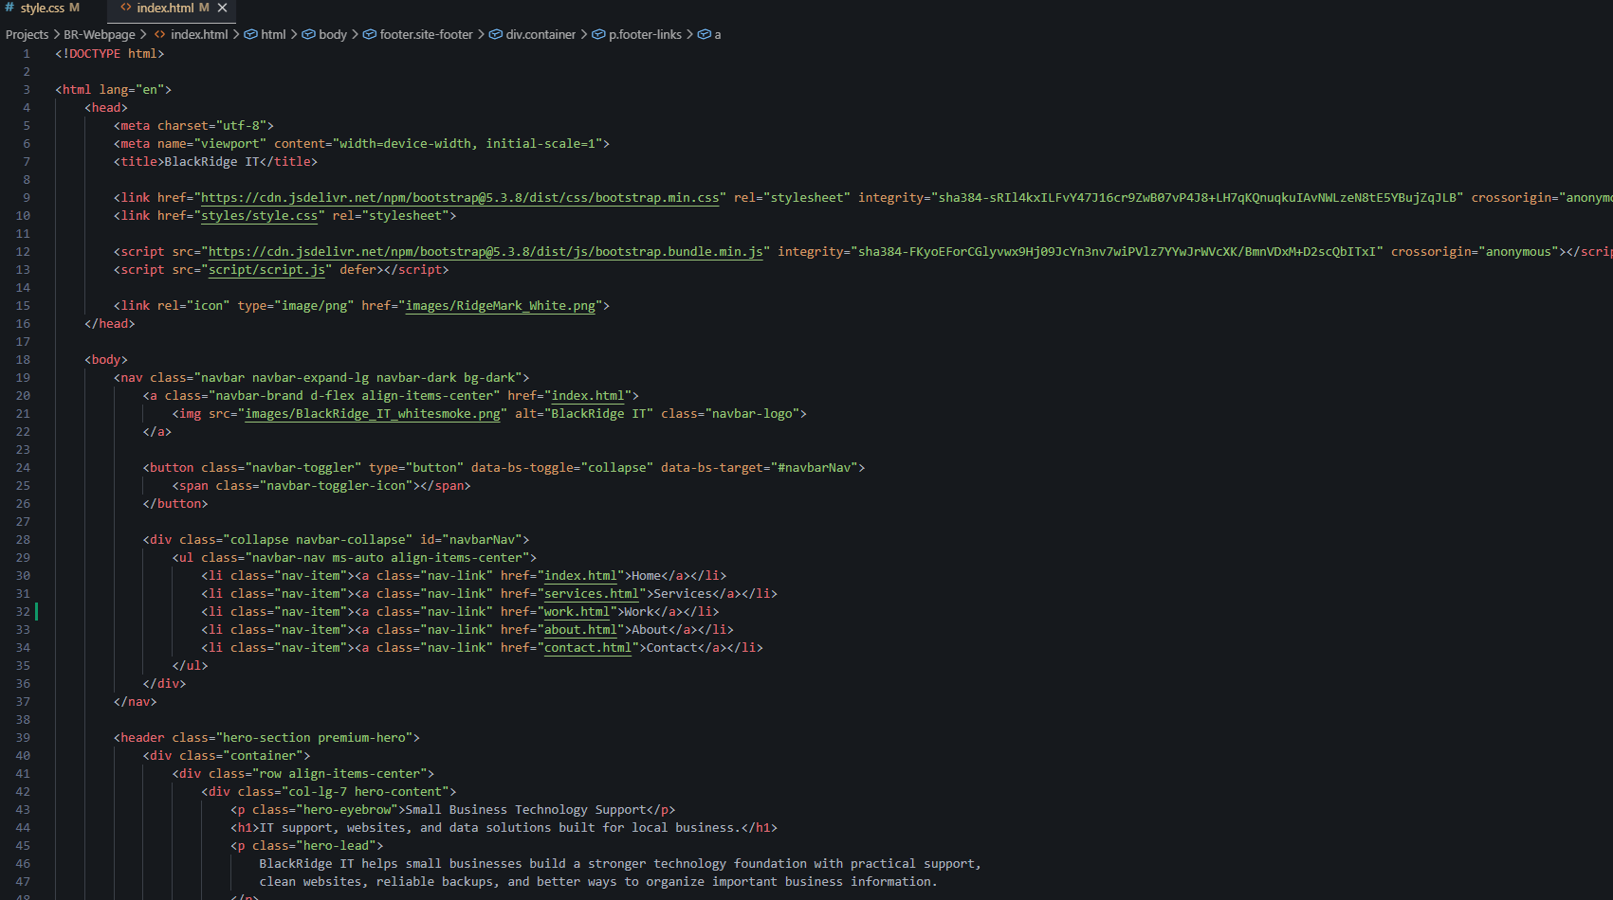Click the symbol icon beside footer.site-footer breadcrumb
1613x900 pixels.
click(370, 35)
